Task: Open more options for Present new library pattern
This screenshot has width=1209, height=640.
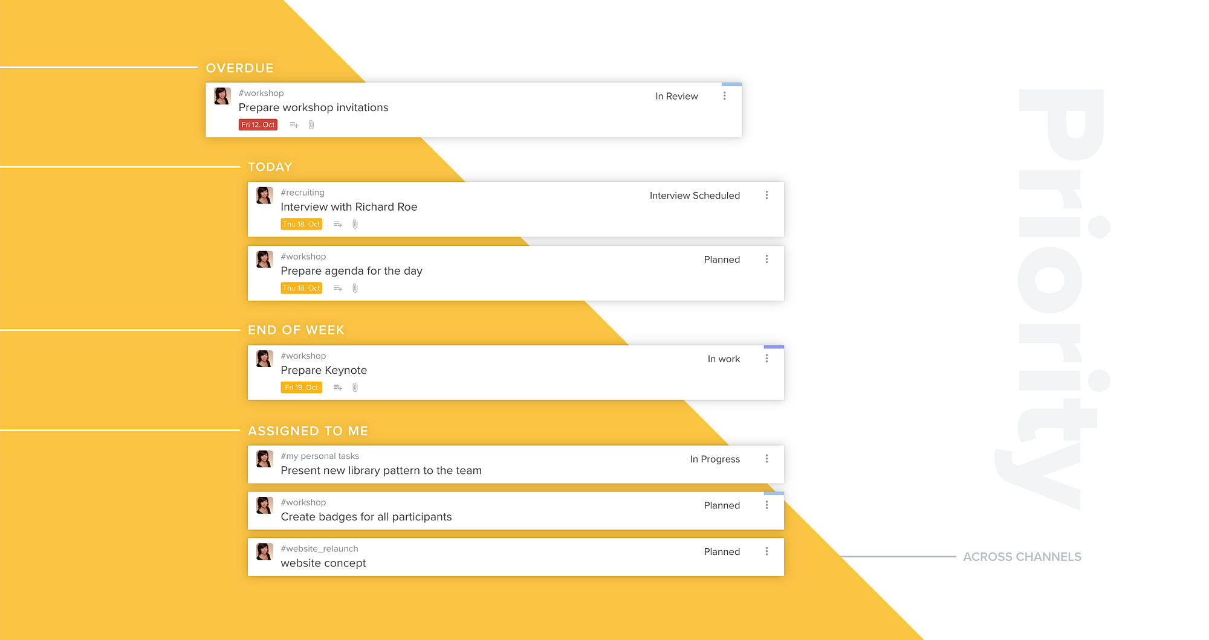Action: click(x=767, y=459)
